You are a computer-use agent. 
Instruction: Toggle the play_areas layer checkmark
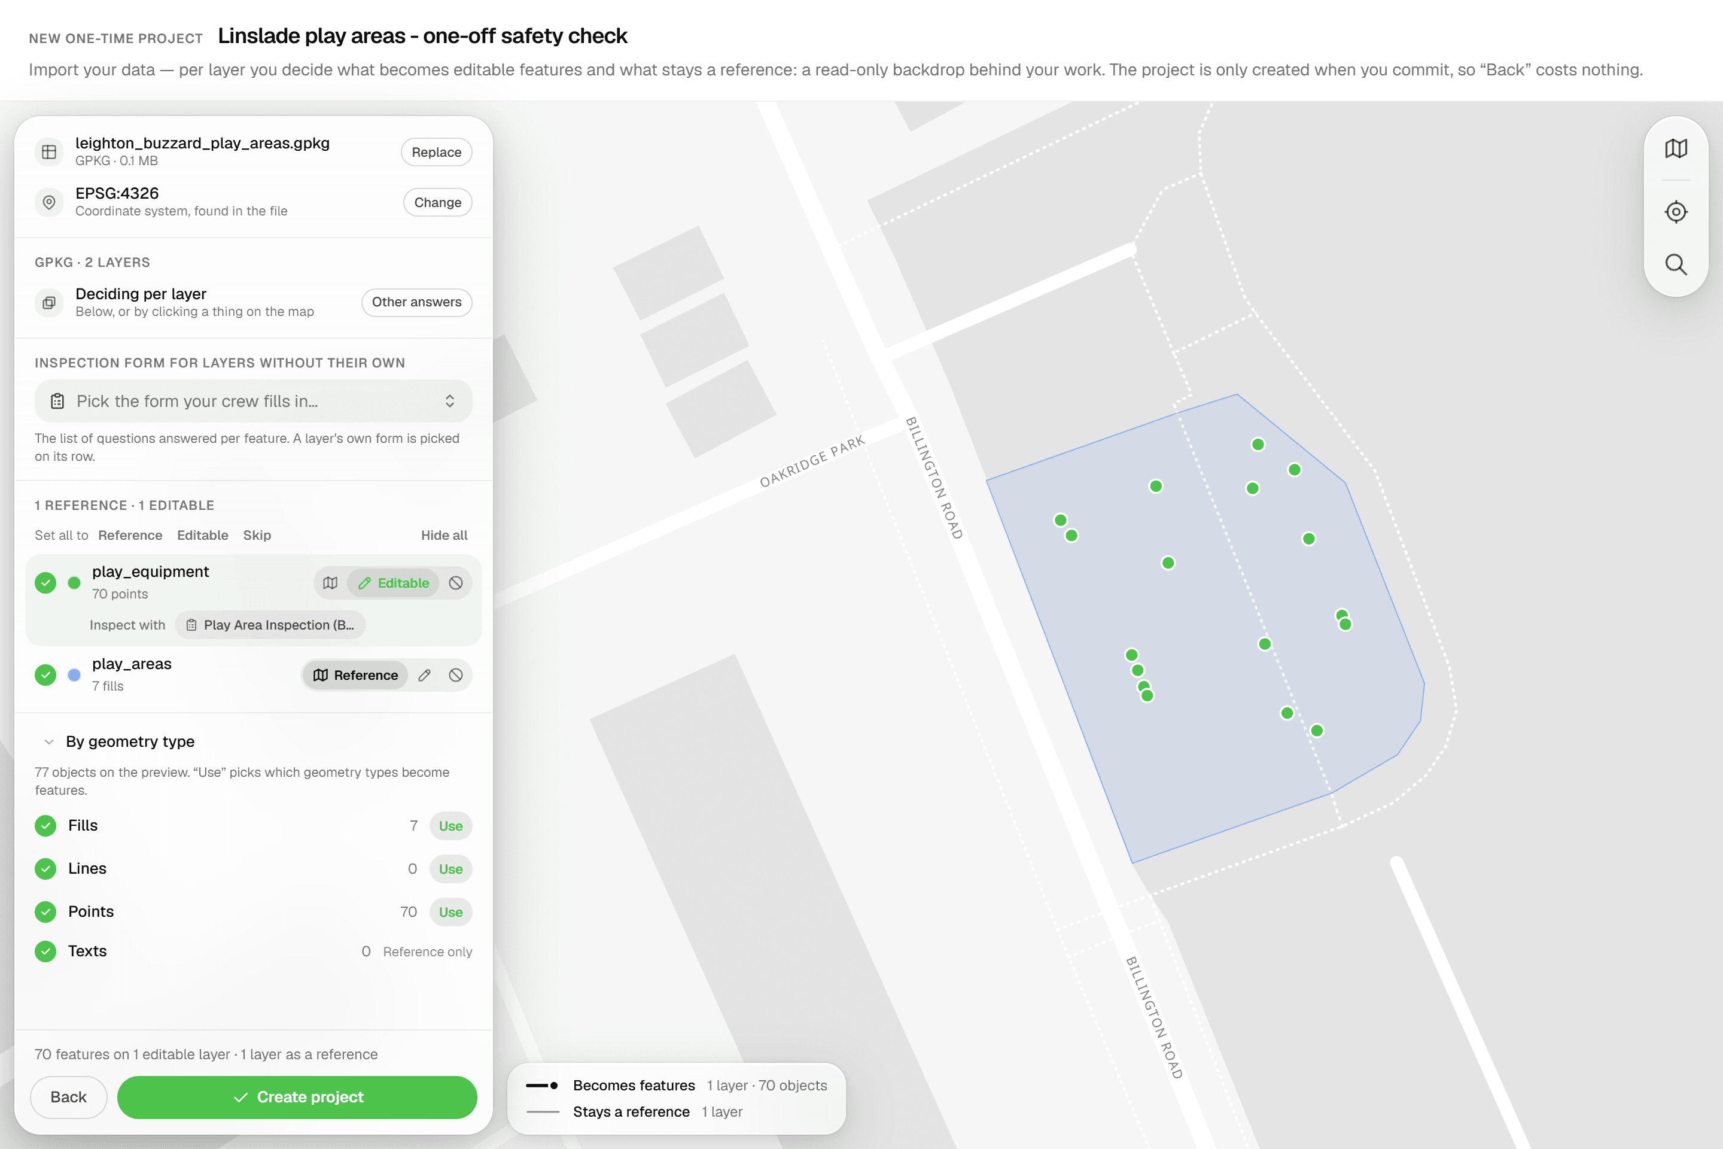tap(45, 676)
